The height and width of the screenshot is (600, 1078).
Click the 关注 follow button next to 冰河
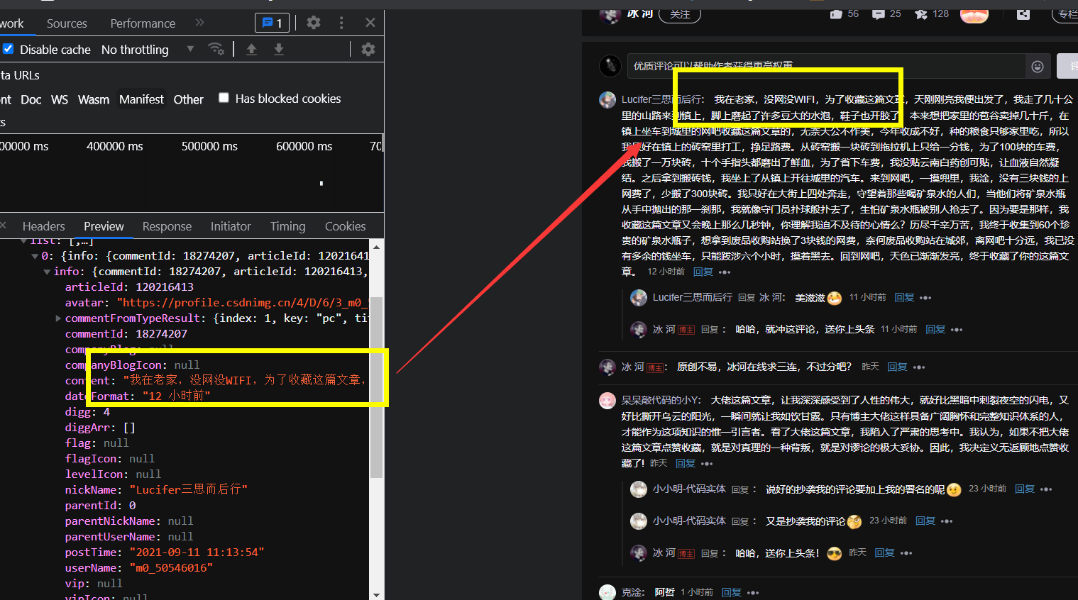[x=679, y=14]
